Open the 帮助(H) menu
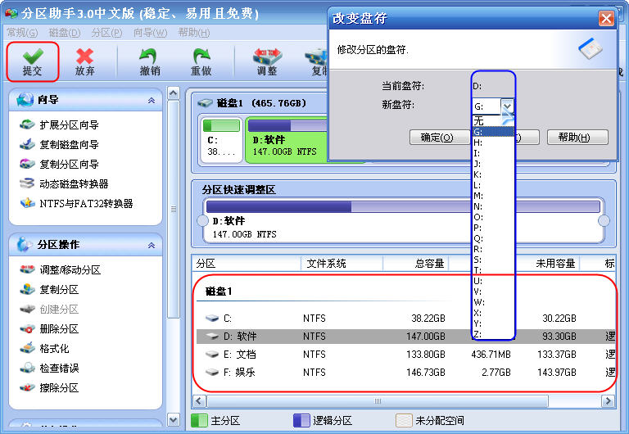The width and height of the screenshot is (629, 434). click(193, 33)
